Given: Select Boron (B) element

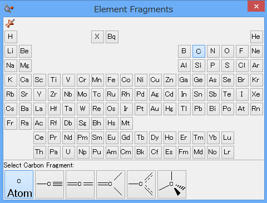Looking at the screenshot, I should (184, 51).
